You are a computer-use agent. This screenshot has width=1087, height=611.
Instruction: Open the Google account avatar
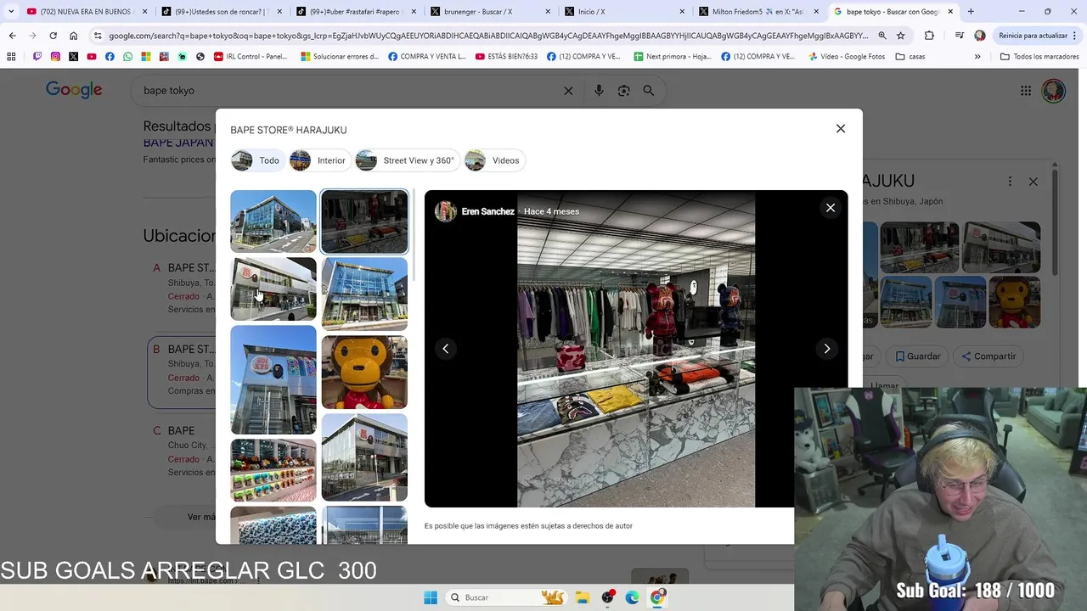1054,91
